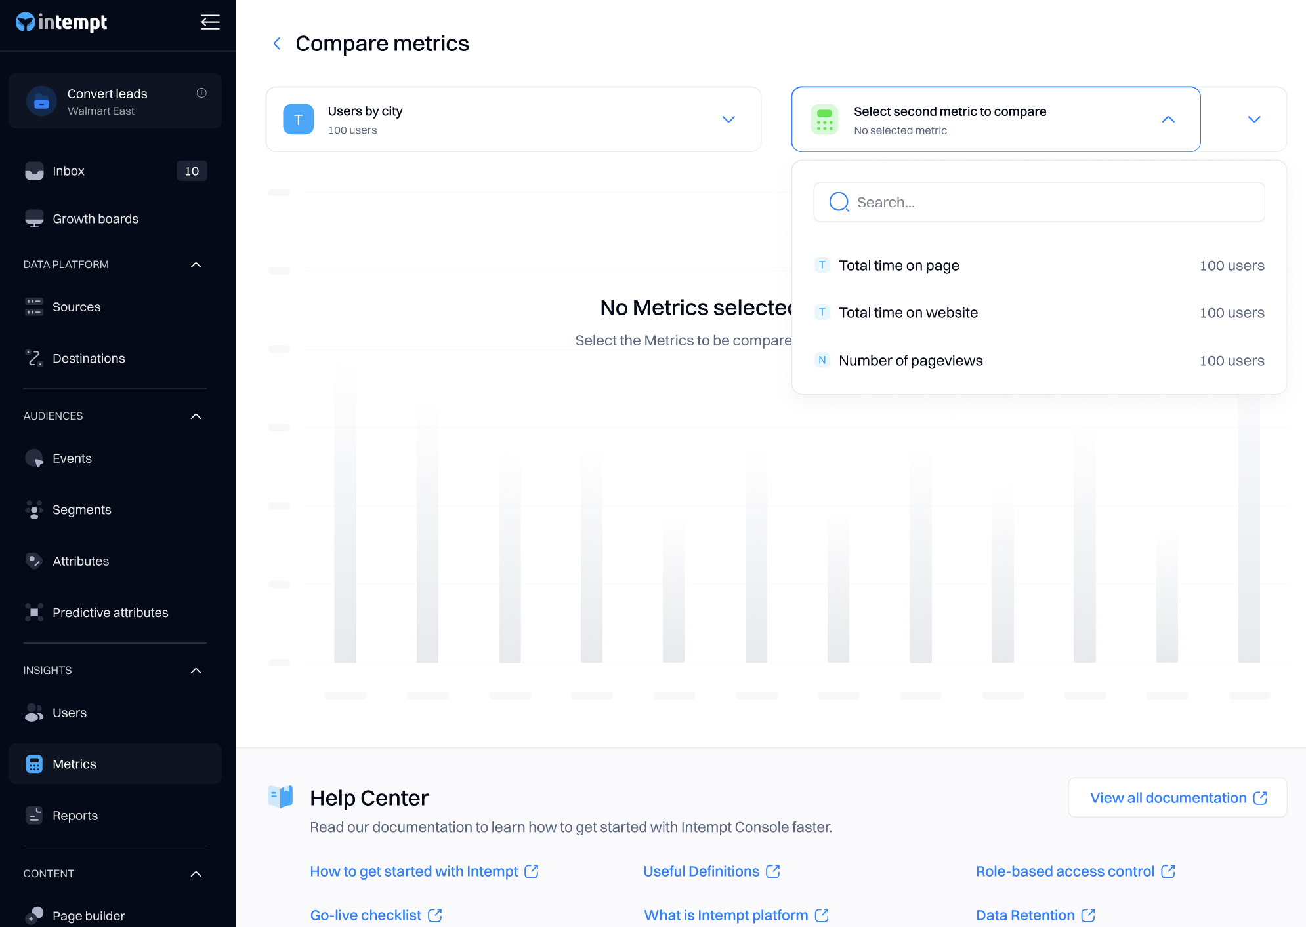Navigate to Segments page
The height and width of the screenshot is (927, 1306).
tap(81, 510)
